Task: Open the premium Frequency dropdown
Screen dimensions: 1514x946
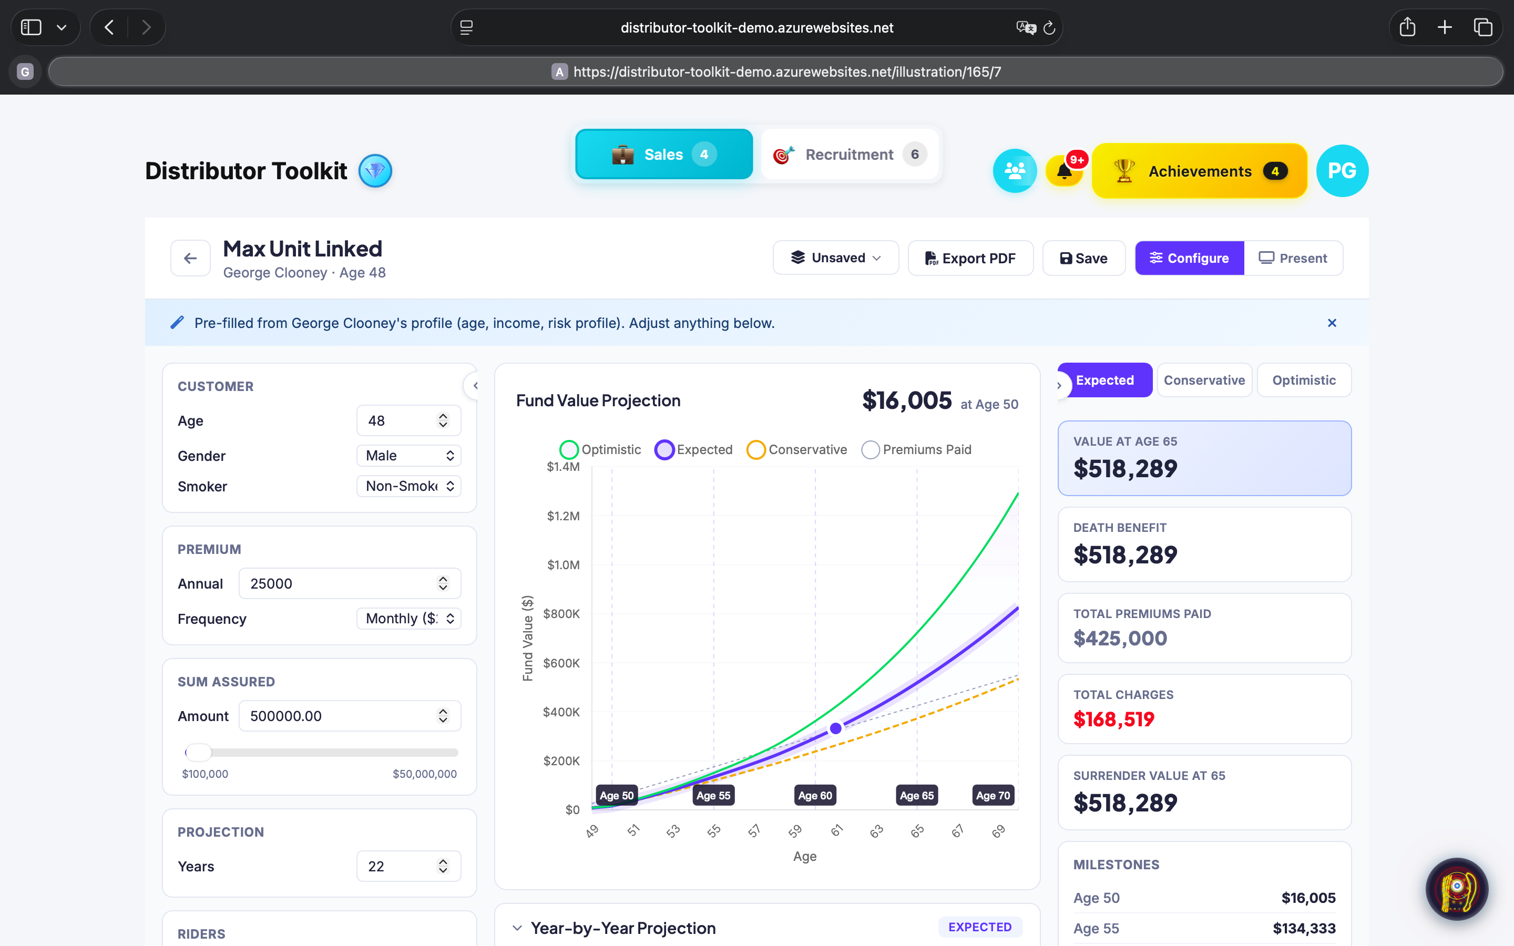Action: [408, 618]
